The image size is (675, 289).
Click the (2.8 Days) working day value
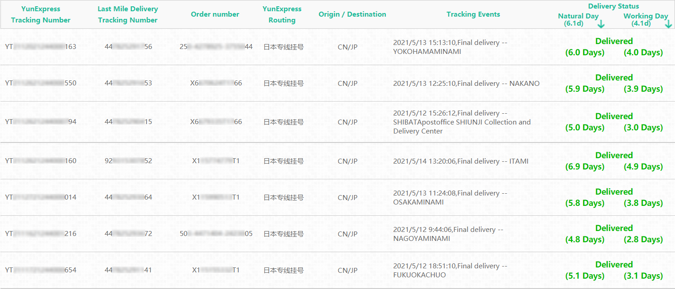[x=643, y=240]
